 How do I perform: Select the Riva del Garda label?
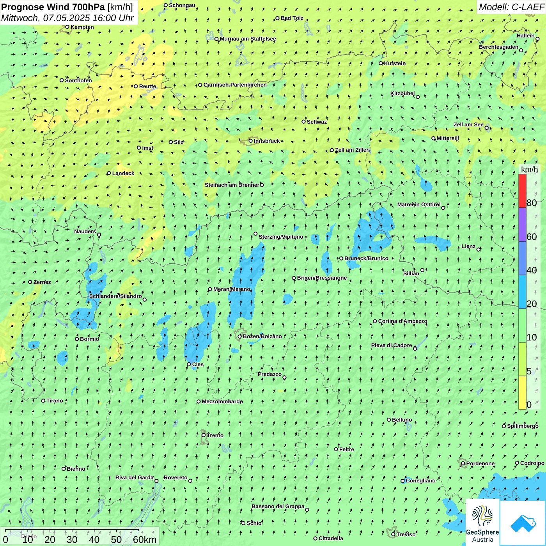135,477
